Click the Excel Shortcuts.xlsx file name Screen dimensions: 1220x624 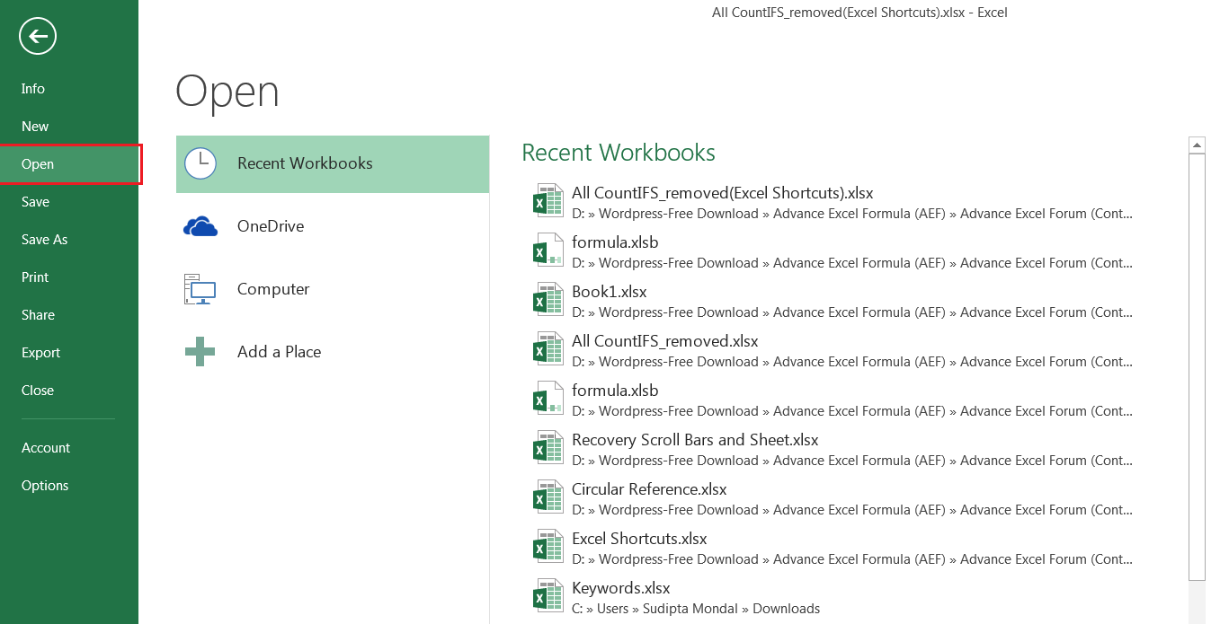639,539
